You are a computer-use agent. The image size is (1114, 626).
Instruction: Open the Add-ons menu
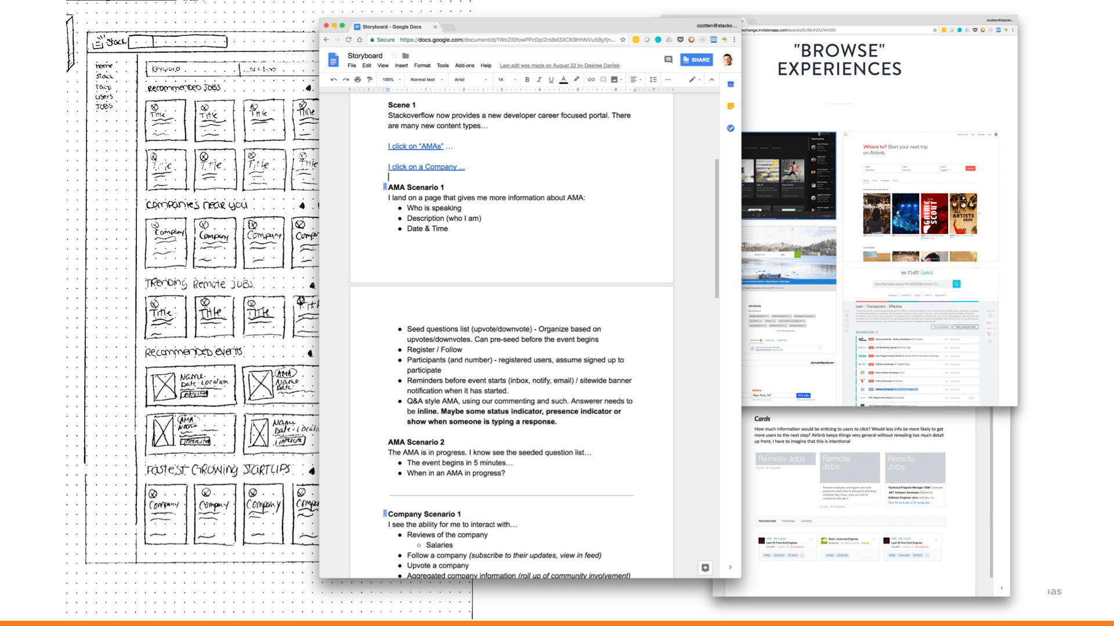tap(464, 65)
